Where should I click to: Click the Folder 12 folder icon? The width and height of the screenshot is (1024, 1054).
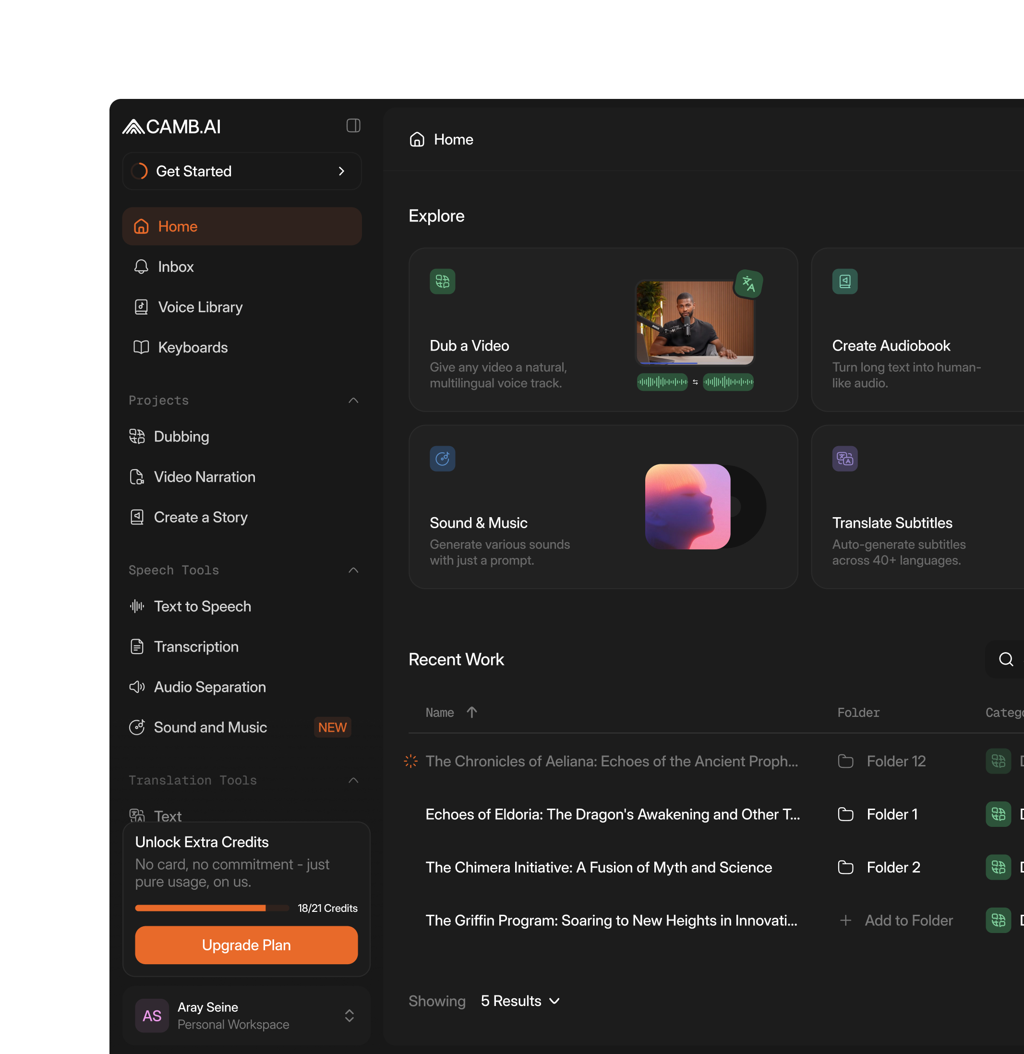845,761
